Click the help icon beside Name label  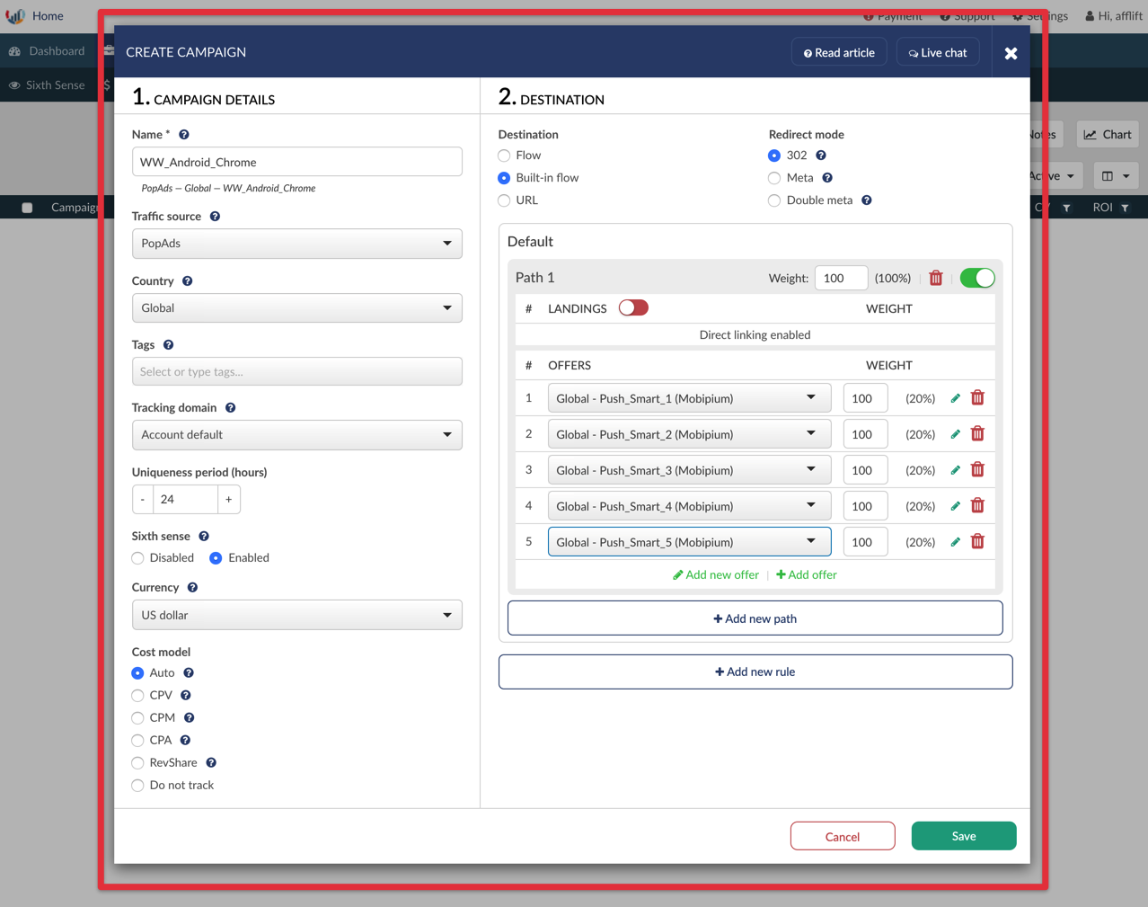click(x=184, y=135)
